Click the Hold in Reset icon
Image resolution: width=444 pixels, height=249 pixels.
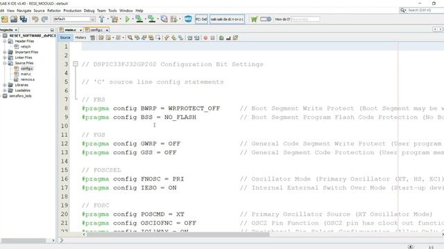(164, 19)
